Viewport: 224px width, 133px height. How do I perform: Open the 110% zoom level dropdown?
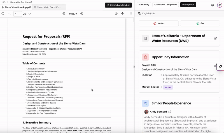pos(73,14)
